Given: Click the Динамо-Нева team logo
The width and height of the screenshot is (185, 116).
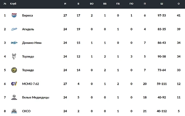Looking at the screenshot, I should click(x=14, y=43).
